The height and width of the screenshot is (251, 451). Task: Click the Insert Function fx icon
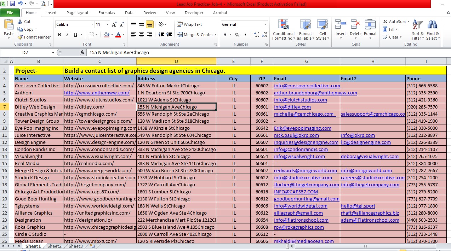click(x=82, y=52)
